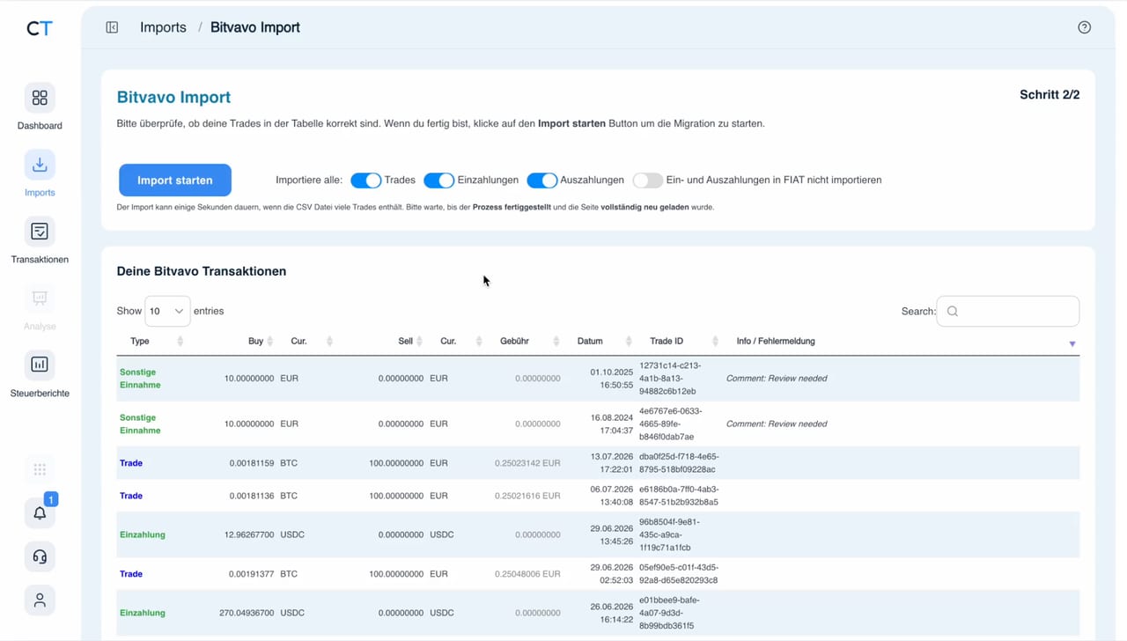Click the Analyse label in the sidebar
This screenshot has width=1127, height=641.
click(x=40, y=327)
